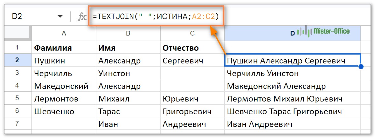Click the cell 'Уинстон'
The width and height of the screenshot is (375, 138).
pyautogui.click(x=128, y=73)
